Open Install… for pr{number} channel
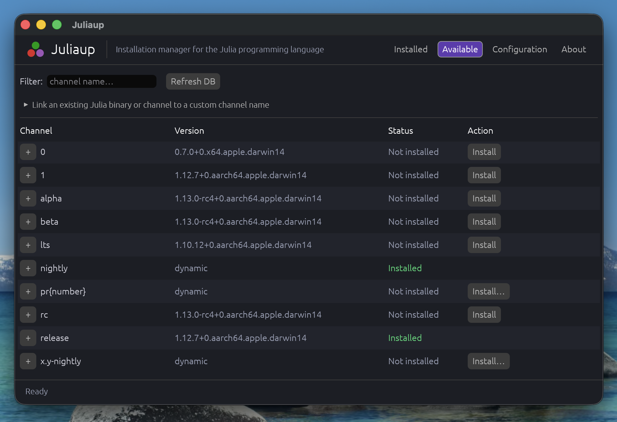The width and height of the screenshot is (617, 422). (x=489, y=291)
